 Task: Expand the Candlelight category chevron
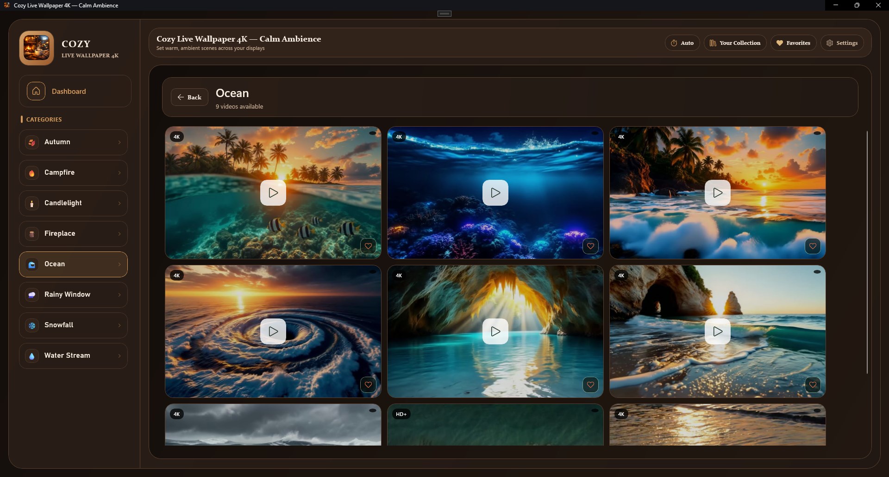(x=119, y=203)
